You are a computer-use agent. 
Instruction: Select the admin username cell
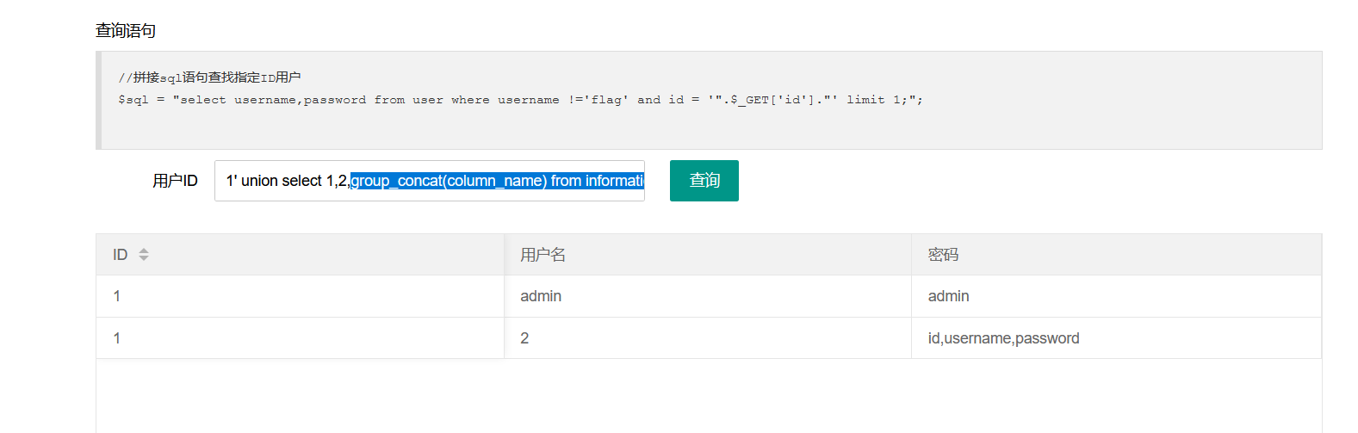coord(707,296)
